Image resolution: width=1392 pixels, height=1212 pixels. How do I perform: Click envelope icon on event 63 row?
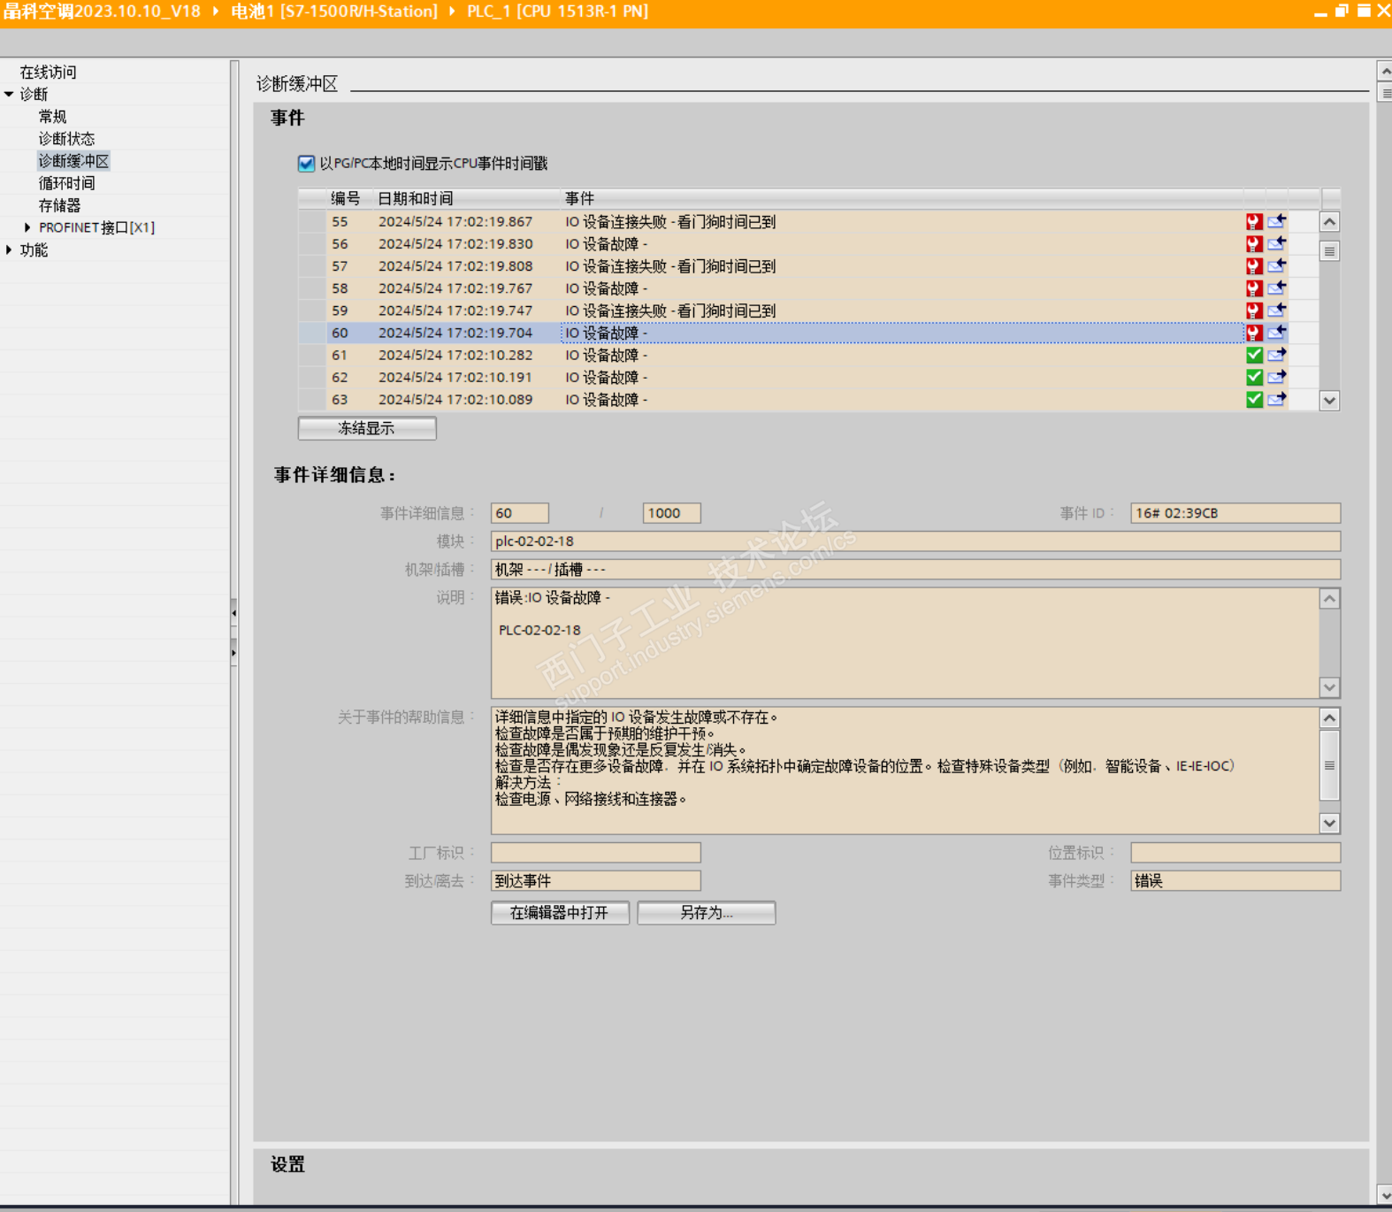(1276, 400)
